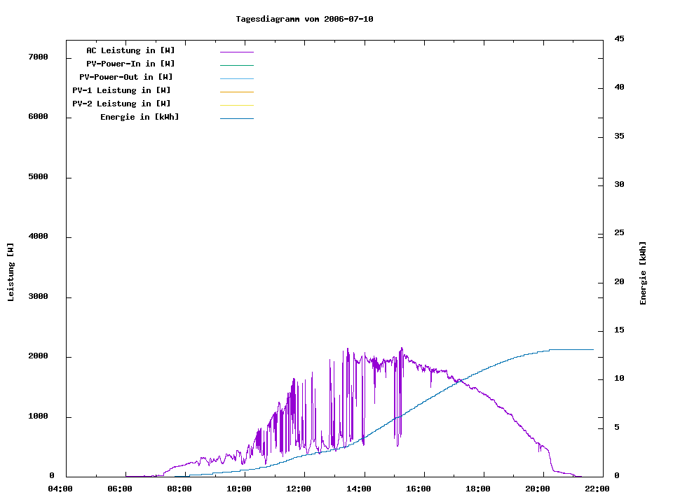Click the PV-Power-Out in [W] legend entry

click(x=126, y=77)
